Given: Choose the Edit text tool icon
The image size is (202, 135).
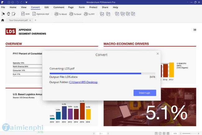Looking at the screenshot, I should (14, 14).
